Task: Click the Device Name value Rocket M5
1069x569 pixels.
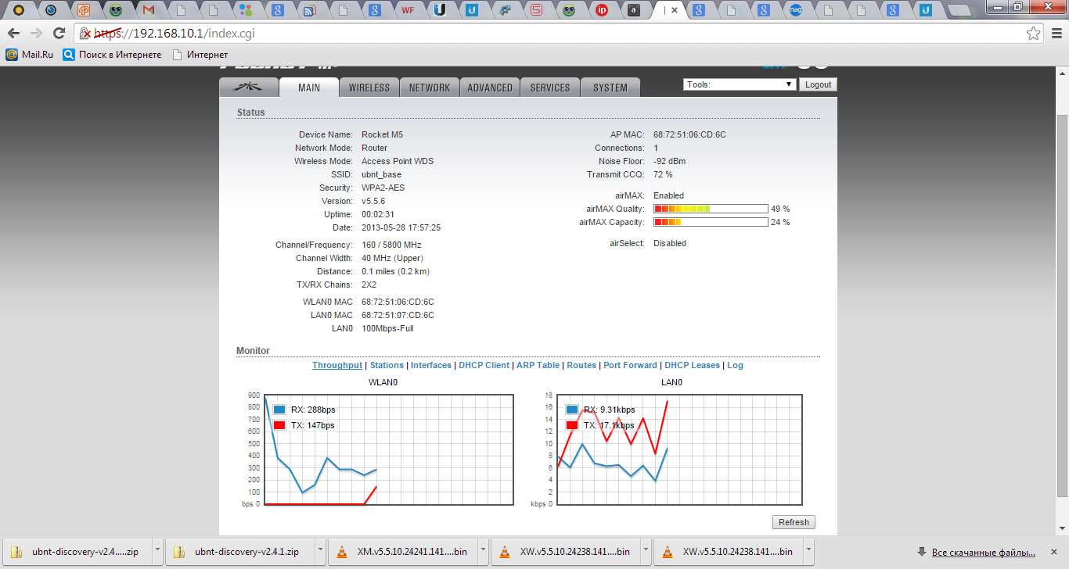Action: coord(383,134)
